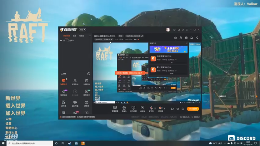Add 手机投屏 phone casting source
The width and height of the screenshot is (260, 146).
click(133, 109)
